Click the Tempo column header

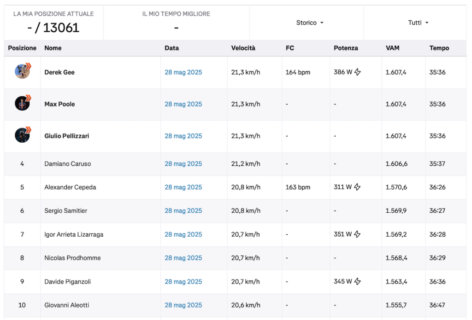(x=439, y=48)
